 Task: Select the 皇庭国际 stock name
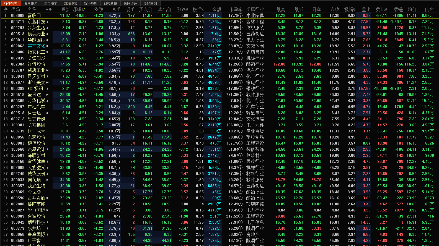36,234
